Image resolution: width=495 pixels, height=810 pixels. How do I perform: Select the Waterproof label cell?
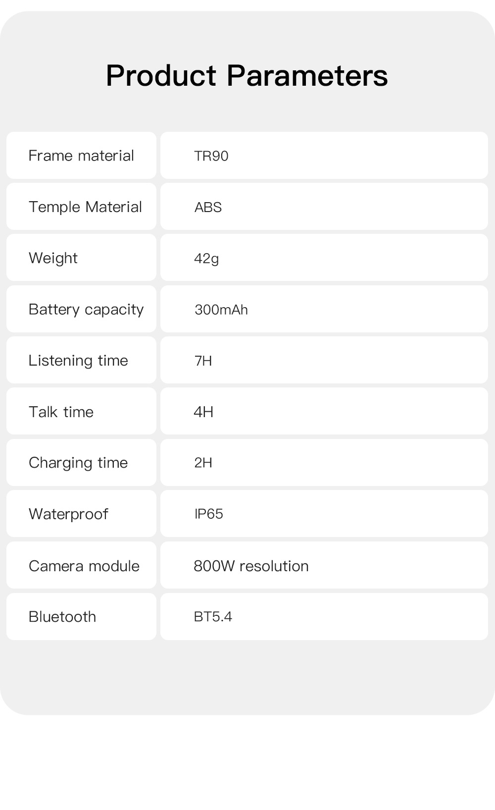pyautogui.click(x=81, y=513)
